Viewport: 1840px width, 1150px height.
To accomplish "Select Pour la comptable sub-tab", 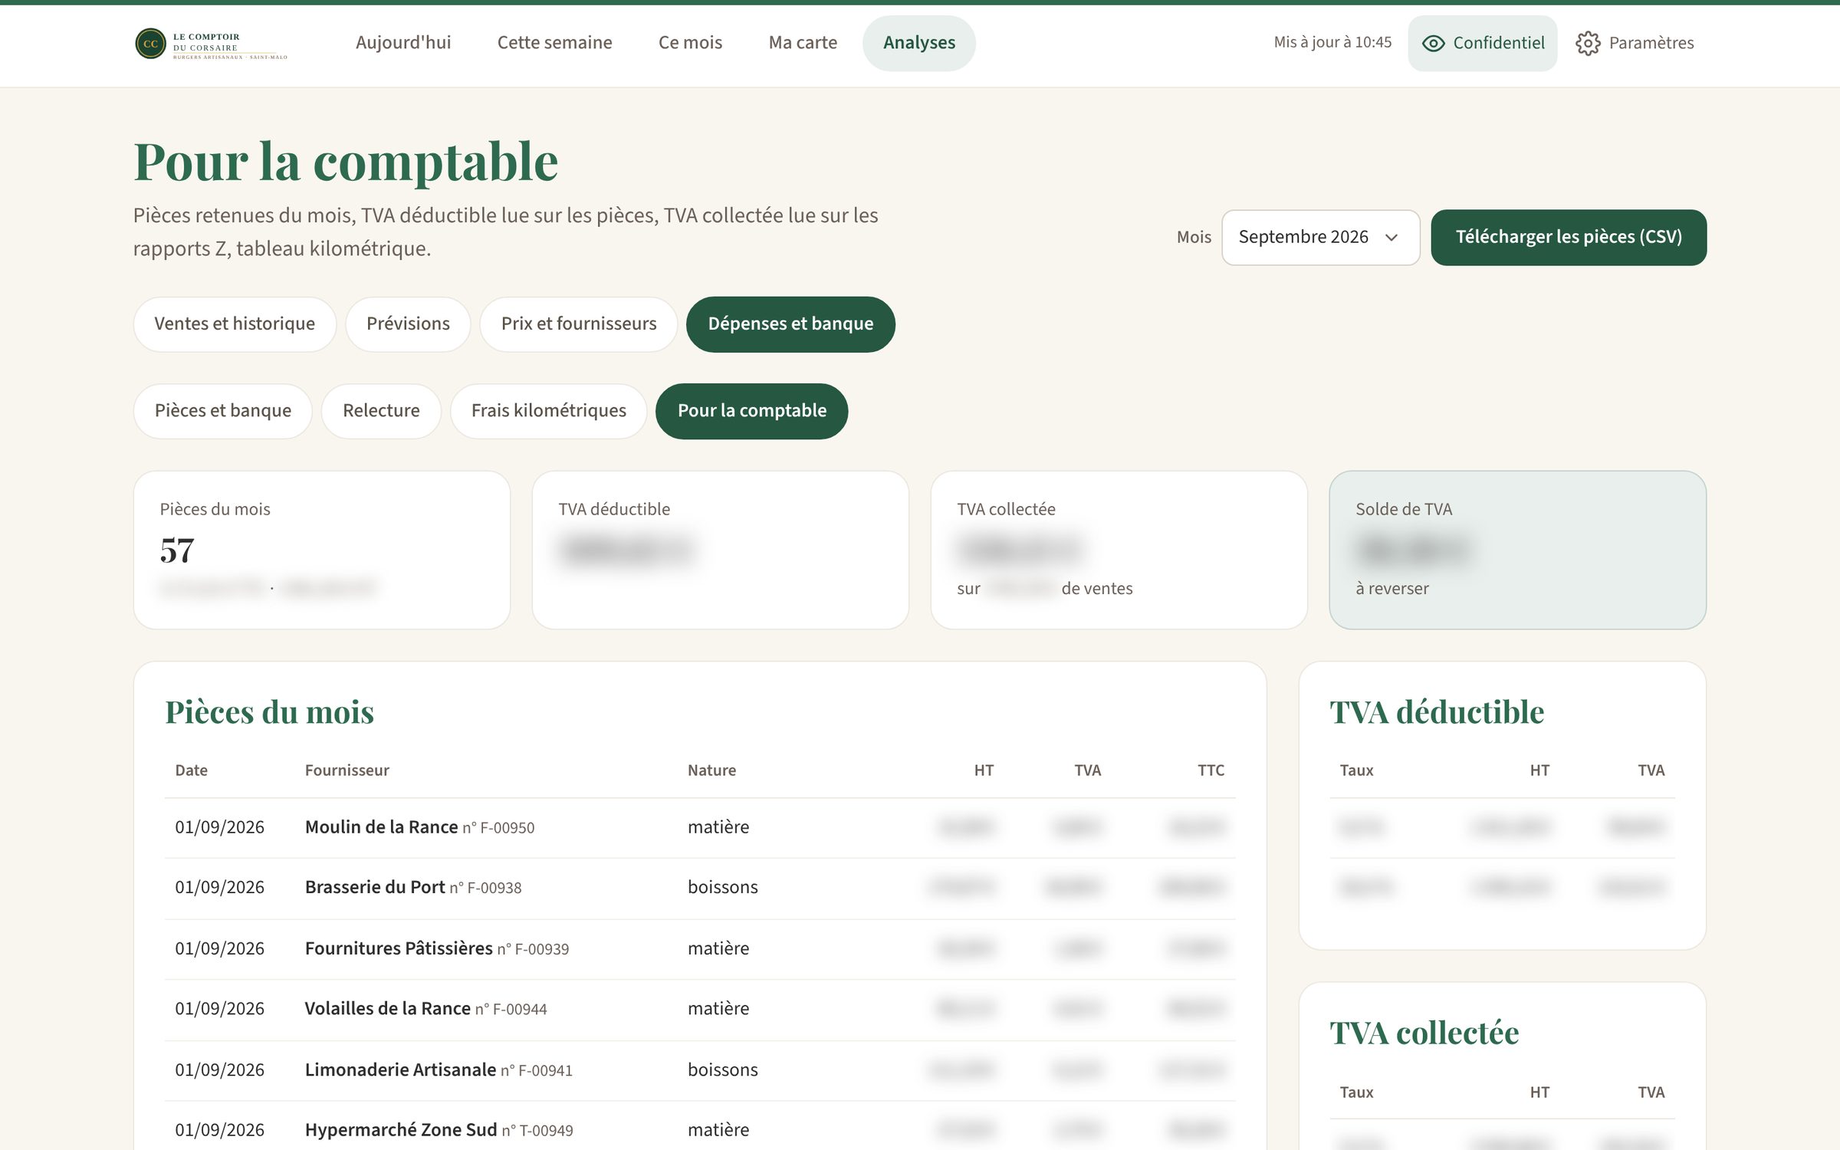I will coord(751,411).
